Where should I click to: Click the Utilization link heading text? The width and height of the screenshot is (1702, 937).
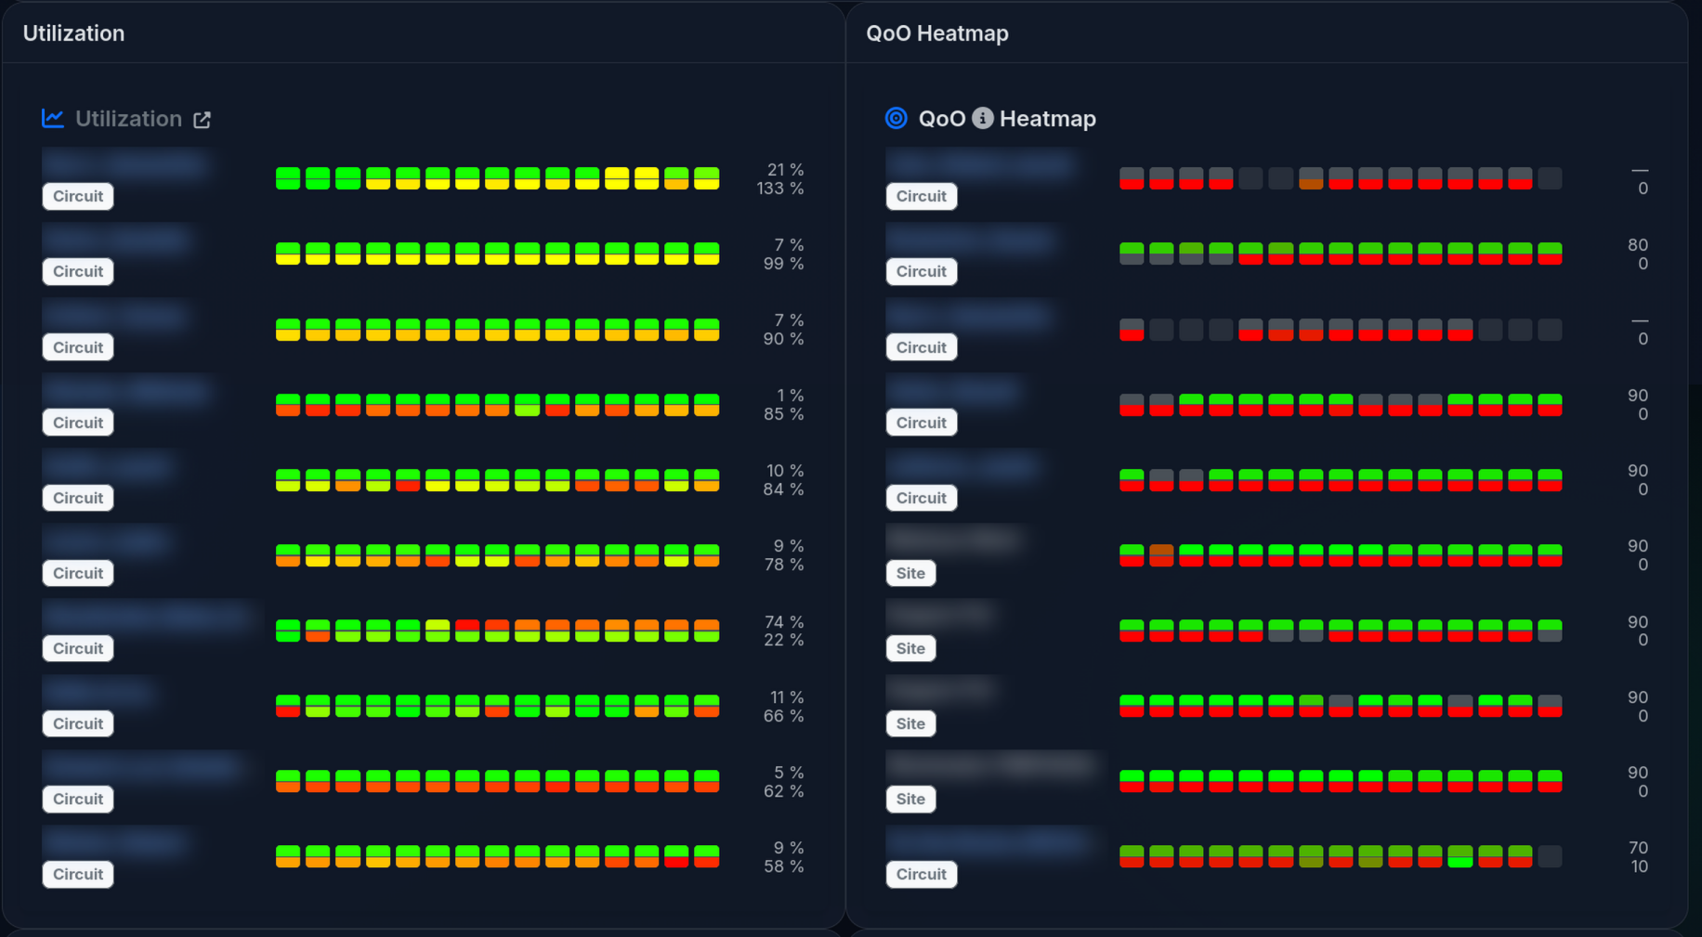point(128,119)
